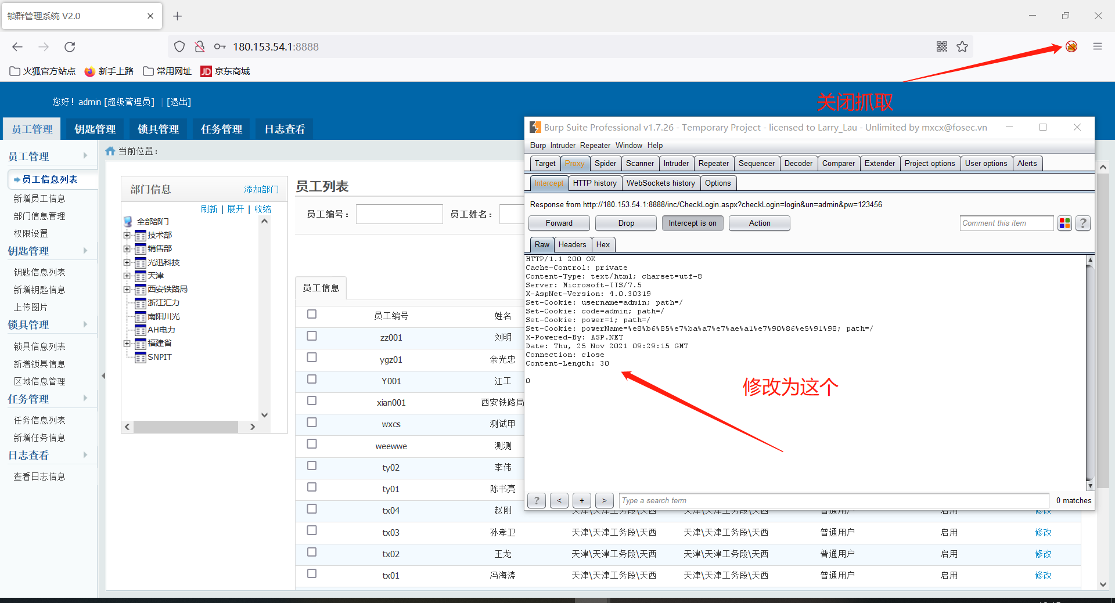The image size is (1115, 603).
Task: Open the Action button menu
Action: tap(760, 223)
